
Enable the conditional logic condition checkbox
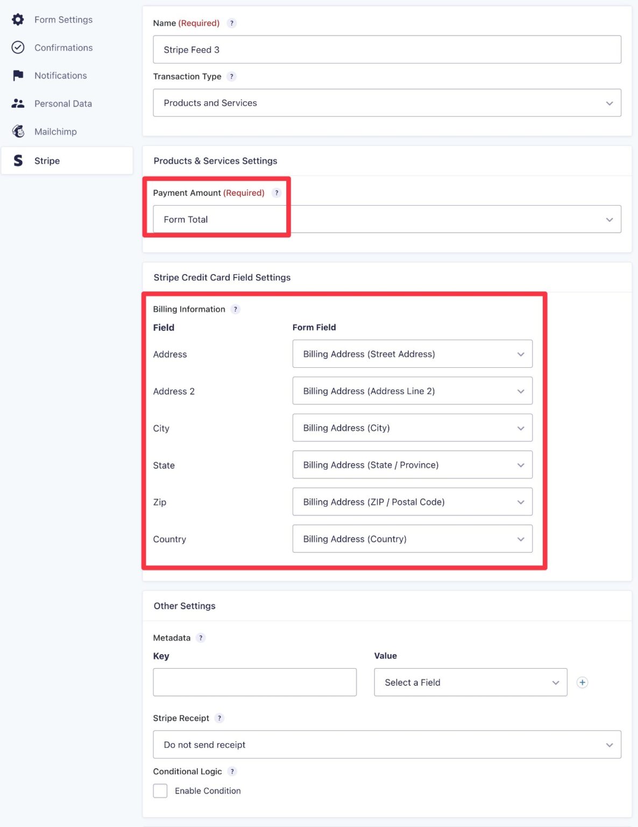[x=160, y=790]
